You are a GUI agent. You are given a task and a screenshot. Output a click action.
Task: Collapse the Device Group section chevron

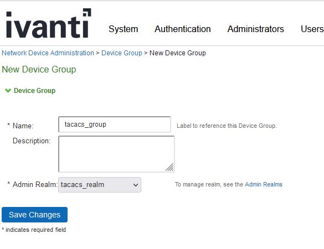click(x=8, y=90)
